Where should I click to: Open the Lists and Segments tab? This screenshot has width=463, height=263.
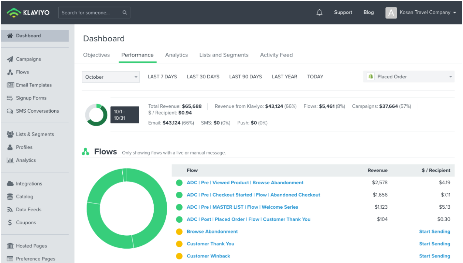tap(224, 55)
